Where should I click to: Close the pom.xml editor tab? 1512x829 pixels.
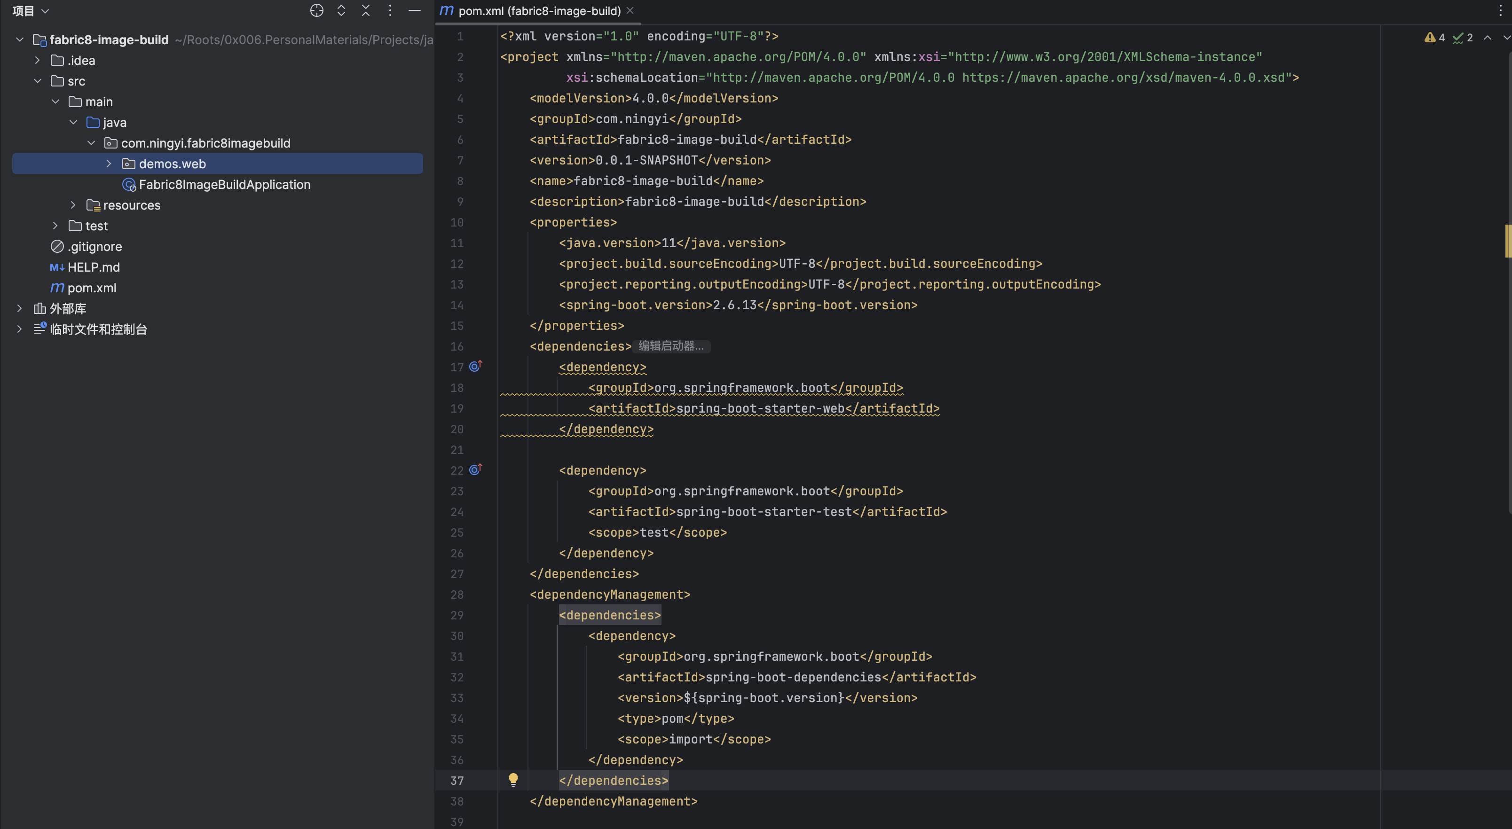point(630,10)
